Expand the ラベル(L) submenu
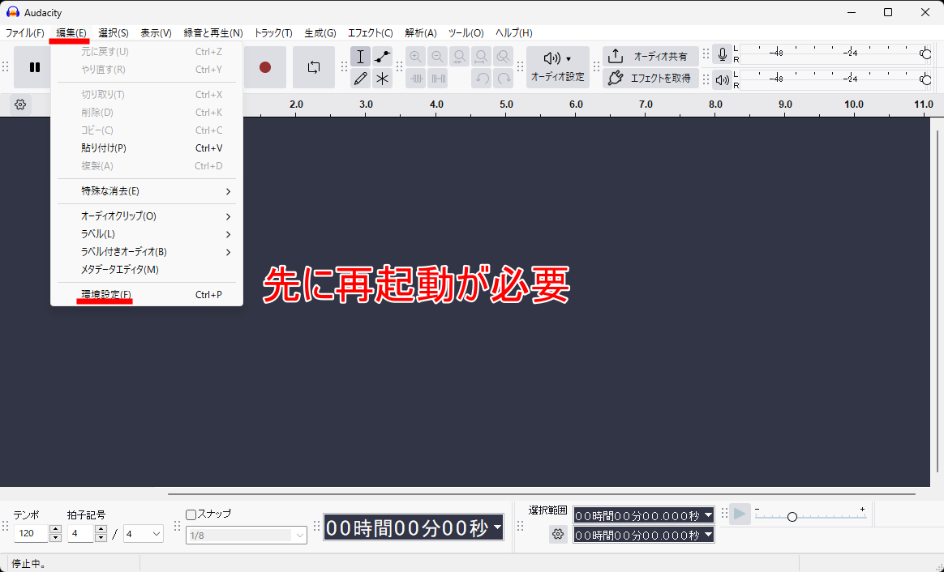Image resolution: width=944 pixels, height=572 pixels. pos(146,234)
